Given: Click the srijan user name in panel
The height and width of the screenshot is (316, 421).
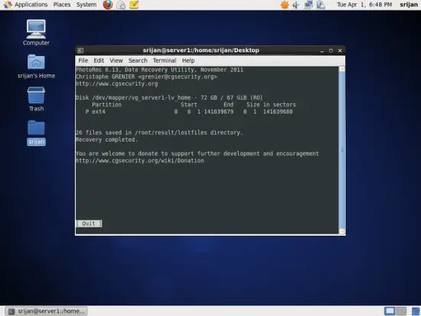Looking at the screenshot, I should (x=409, y=5).
